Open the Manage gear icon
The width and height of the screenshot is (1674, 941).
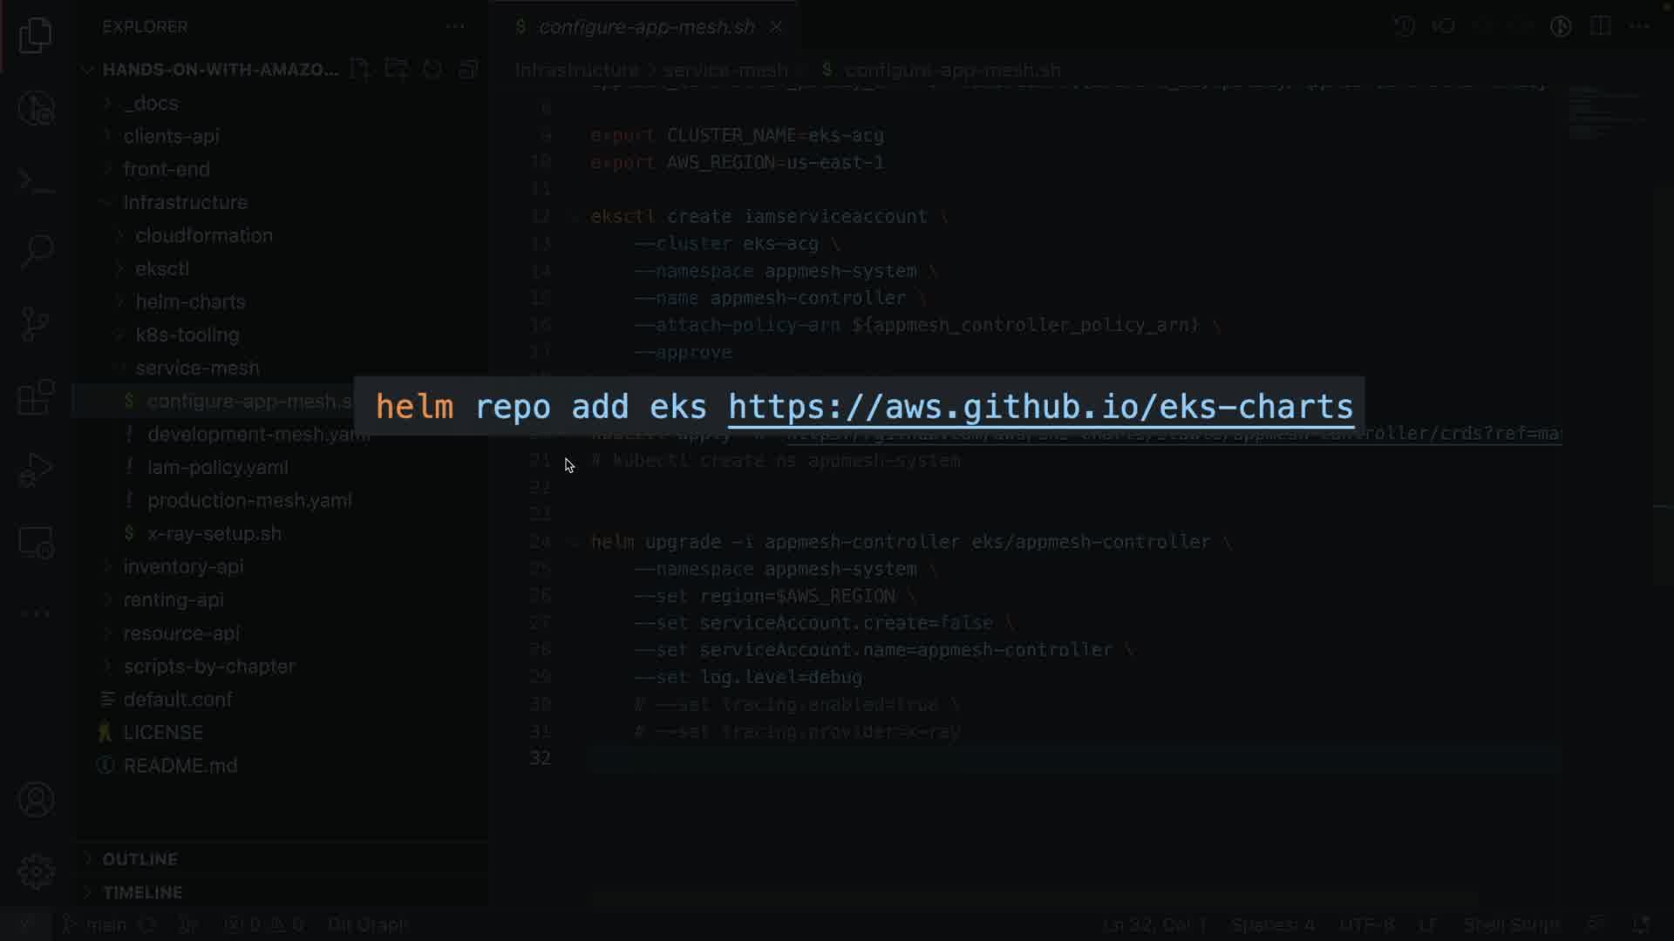click(36, 871)
